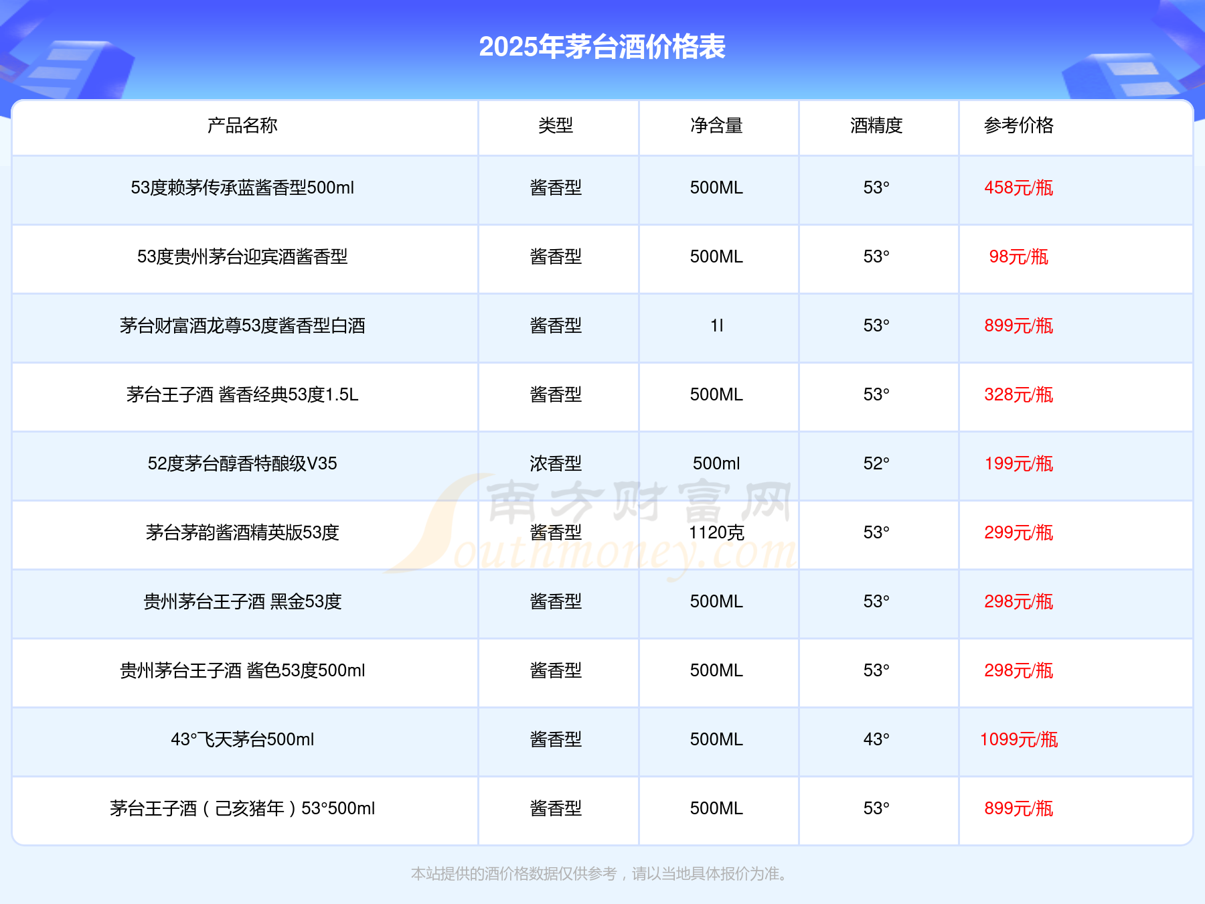Click 53° in 黑金 row
The image size is (1205, 904).
pos(876,601)
